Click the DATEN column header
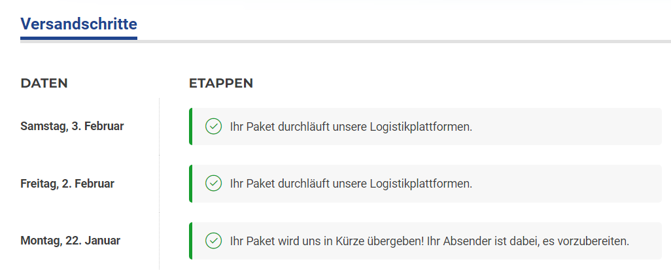This screenshot has height=270, width=671. (44, 83)
